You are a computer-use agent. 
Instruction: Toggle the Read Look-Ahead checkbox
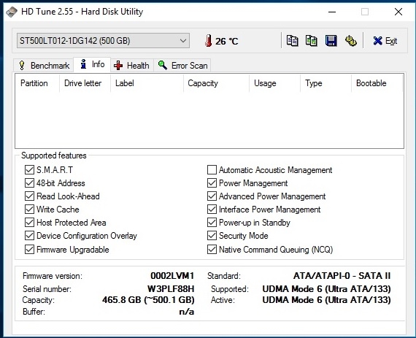coord(29,196)
